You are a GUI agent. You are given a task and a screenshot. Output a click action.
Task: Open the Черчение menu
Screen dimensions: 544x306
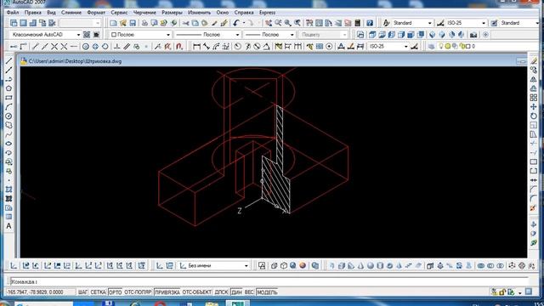pos(144,13)
